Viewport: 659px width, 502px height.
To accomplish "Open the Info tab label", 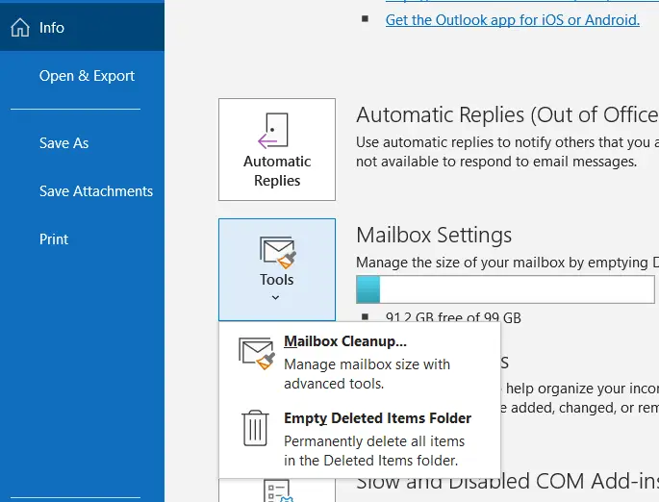I will (52, 28).
